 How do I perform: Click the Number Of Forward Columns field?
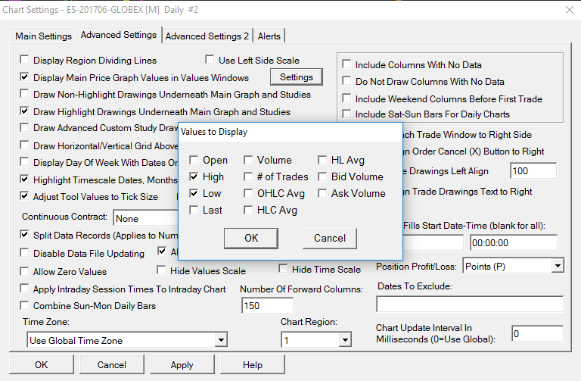pyautogui.click(x=267, y=306)
